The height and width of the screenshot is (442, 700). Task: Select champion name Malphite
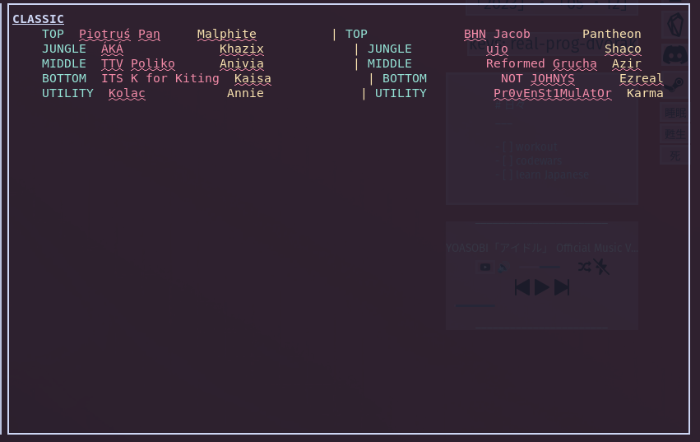pos(227,35)
